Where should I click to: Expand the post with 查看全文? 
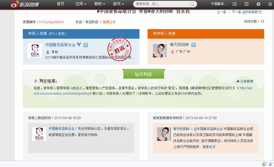click(209, 147)
